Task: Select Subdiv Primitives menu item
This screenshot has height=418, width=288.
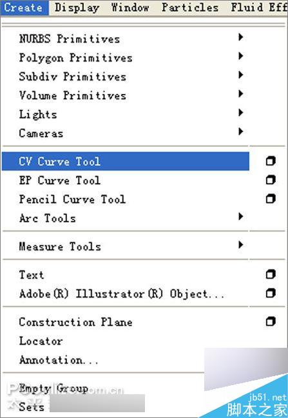Action: (72, 77)
